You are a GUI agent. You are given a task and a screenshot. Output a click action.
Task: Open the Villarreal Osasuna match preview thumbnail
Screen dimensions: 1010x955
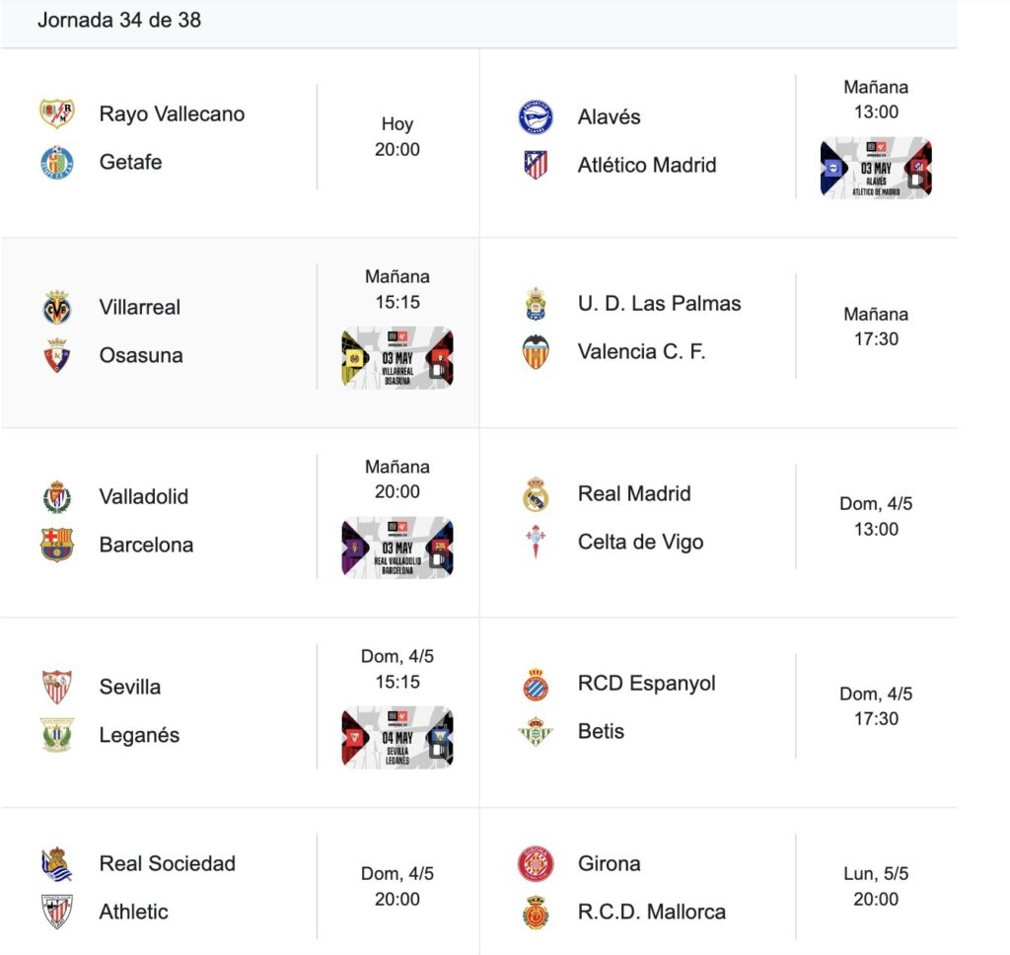(397, 358)
